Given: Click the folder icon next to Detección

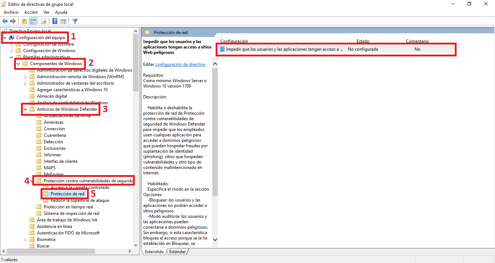Looking at the screenshot, I should pos(39,142).
